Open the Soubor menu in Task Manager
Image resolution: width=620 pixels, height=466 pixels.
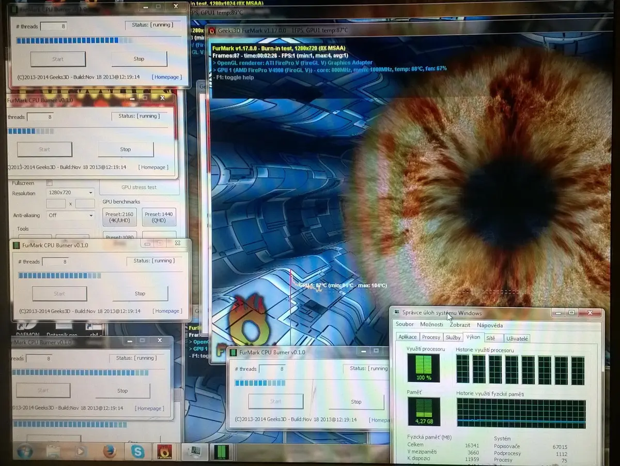point(405,324)
